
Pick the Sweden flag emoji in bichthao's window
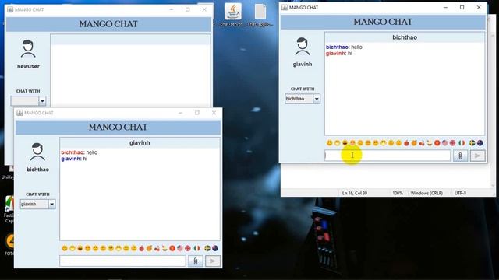pos(207,248)
